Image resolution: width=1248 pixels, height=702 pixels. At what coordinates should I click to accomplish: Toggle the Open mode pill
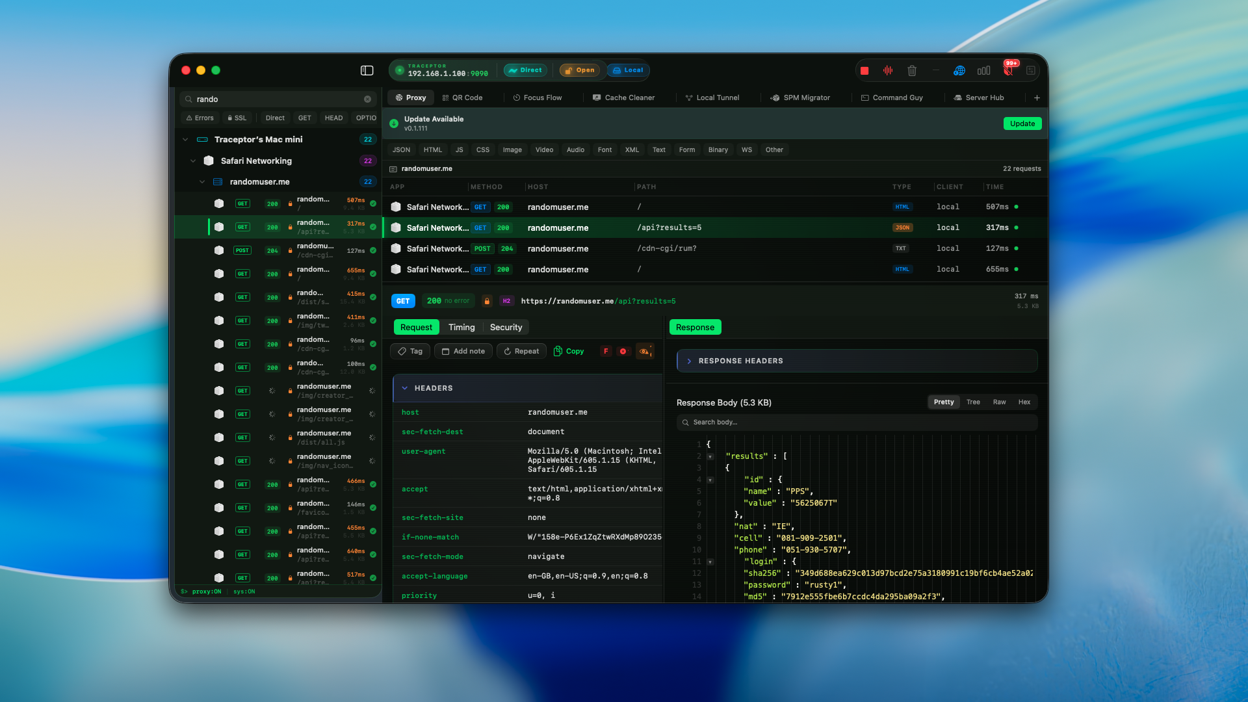coord(580,70)
